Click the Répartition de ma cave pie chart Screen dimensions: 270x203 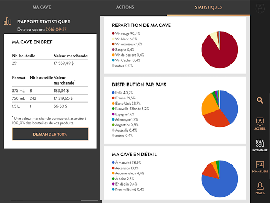coord(220,50)
